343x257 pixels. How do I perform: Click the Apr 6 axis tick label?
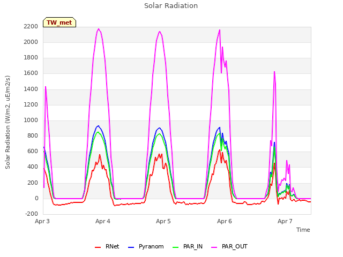(225, 221)
